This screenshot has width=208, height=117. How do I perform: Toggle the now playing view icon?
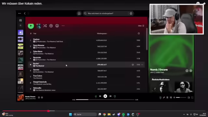click(x=160, y=97)
